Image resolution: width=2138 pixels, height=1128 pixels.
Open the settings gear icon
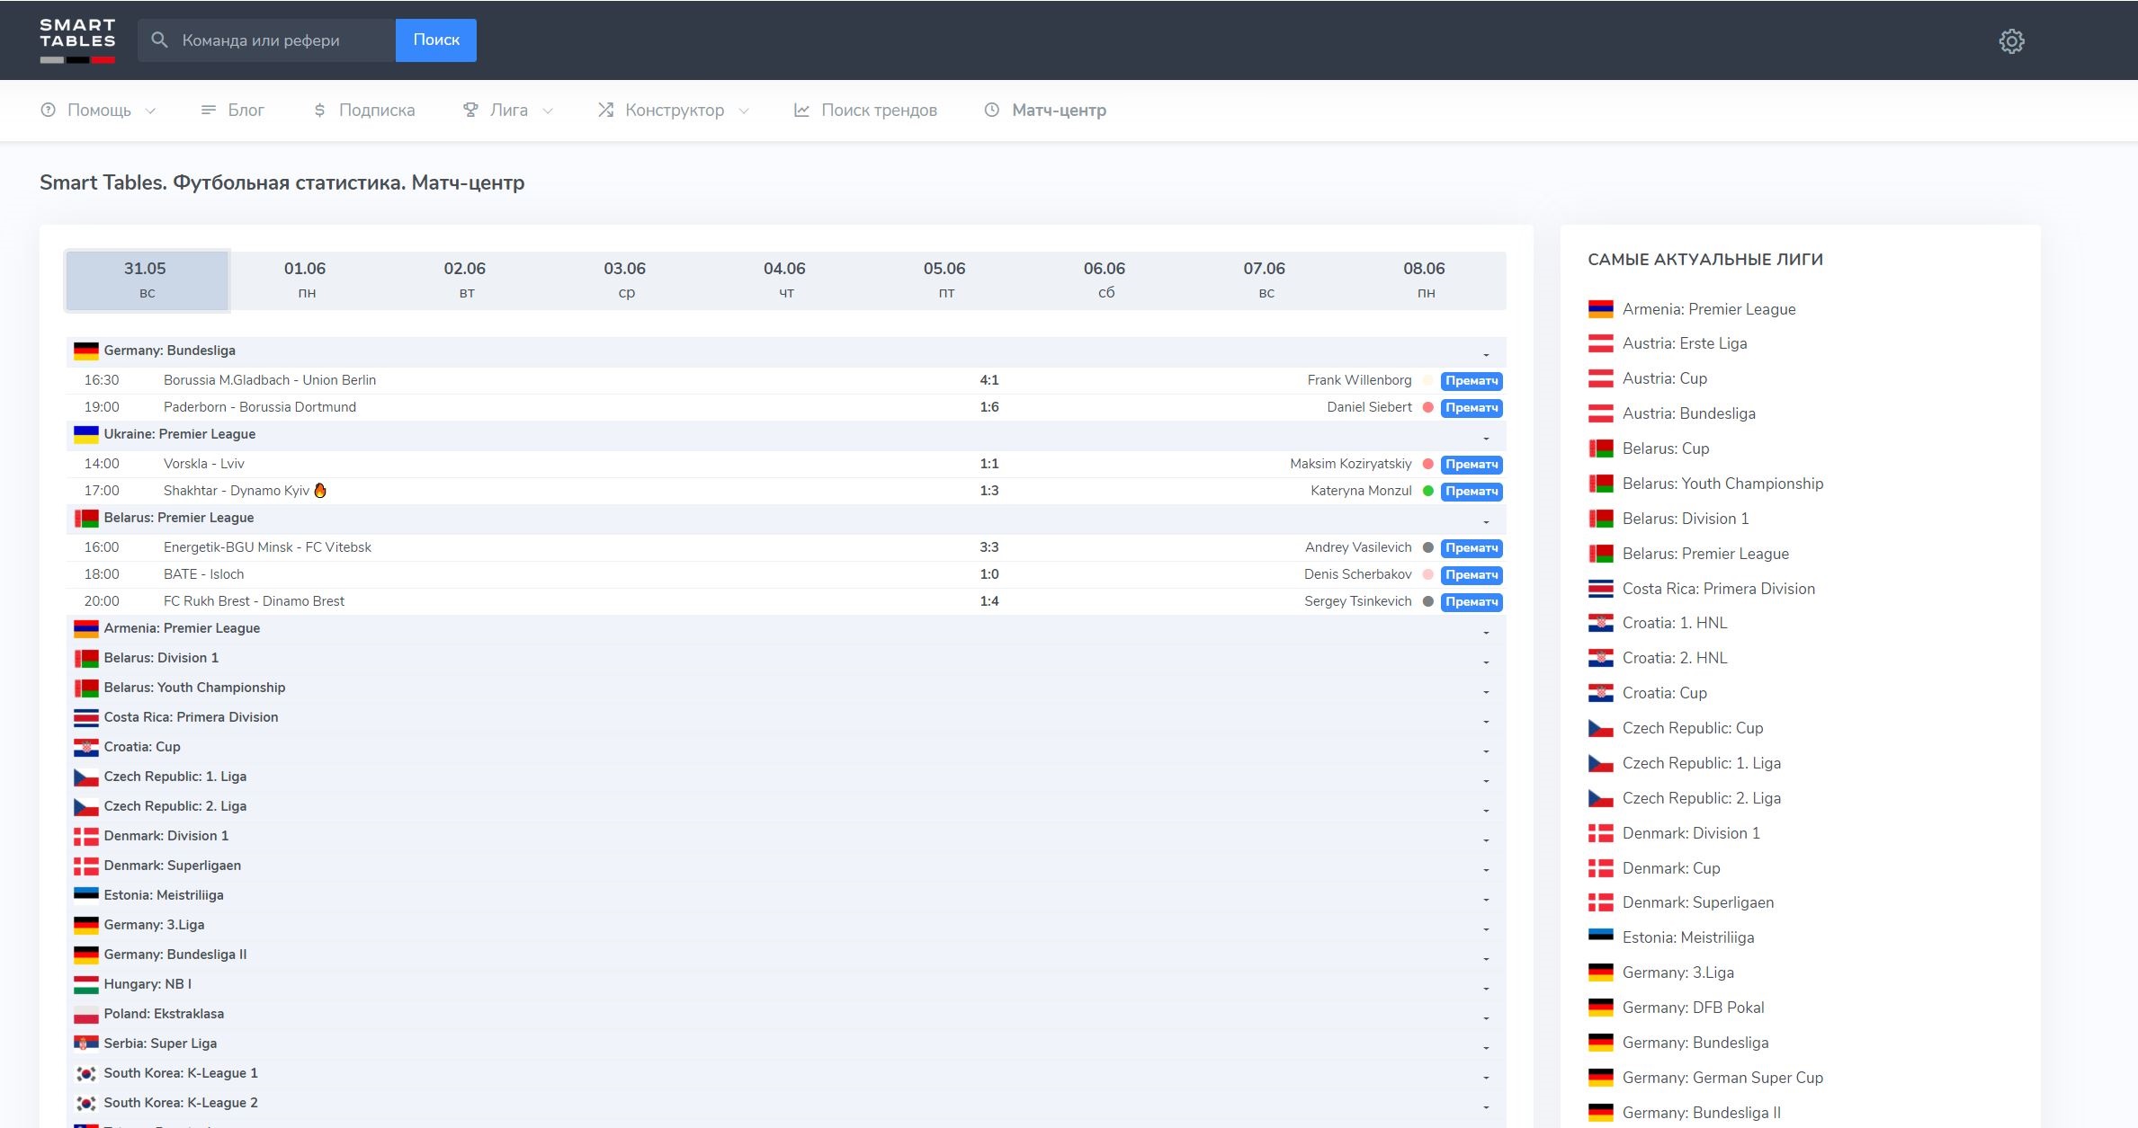(2011, 40)
